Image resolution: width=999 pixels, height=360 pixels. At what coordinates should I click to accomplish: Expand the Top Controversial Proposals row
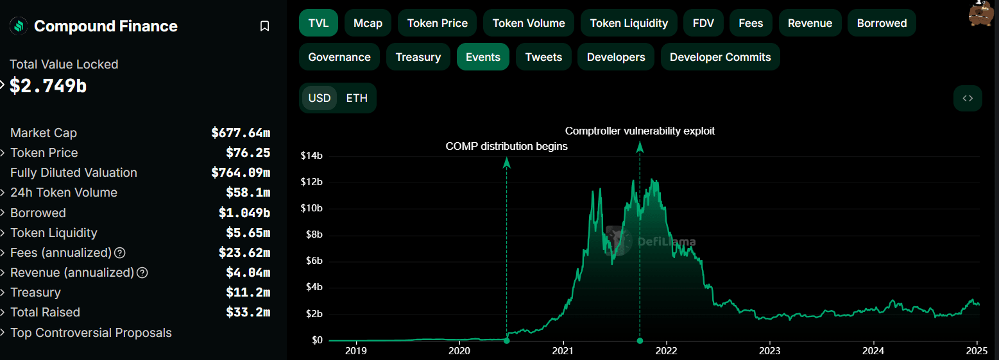tap(3, 333)
